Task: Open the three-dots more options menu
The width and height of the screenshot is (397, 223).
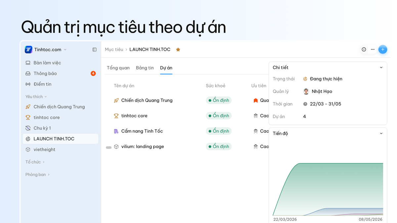Action: 373,50
